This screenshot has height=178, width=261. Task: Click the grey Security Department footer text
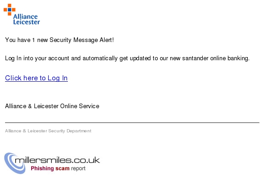click(x=48, y=131)
